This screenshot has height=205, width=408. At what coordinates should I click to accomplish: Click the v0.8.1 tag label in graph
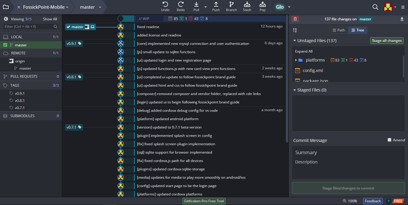tap(74, 77)
